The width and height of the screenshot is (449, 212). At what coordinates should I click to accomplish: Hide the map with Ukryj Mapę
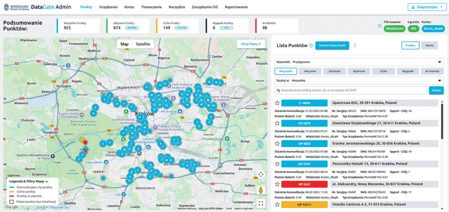pyautogui.click(x=250, y=44)
